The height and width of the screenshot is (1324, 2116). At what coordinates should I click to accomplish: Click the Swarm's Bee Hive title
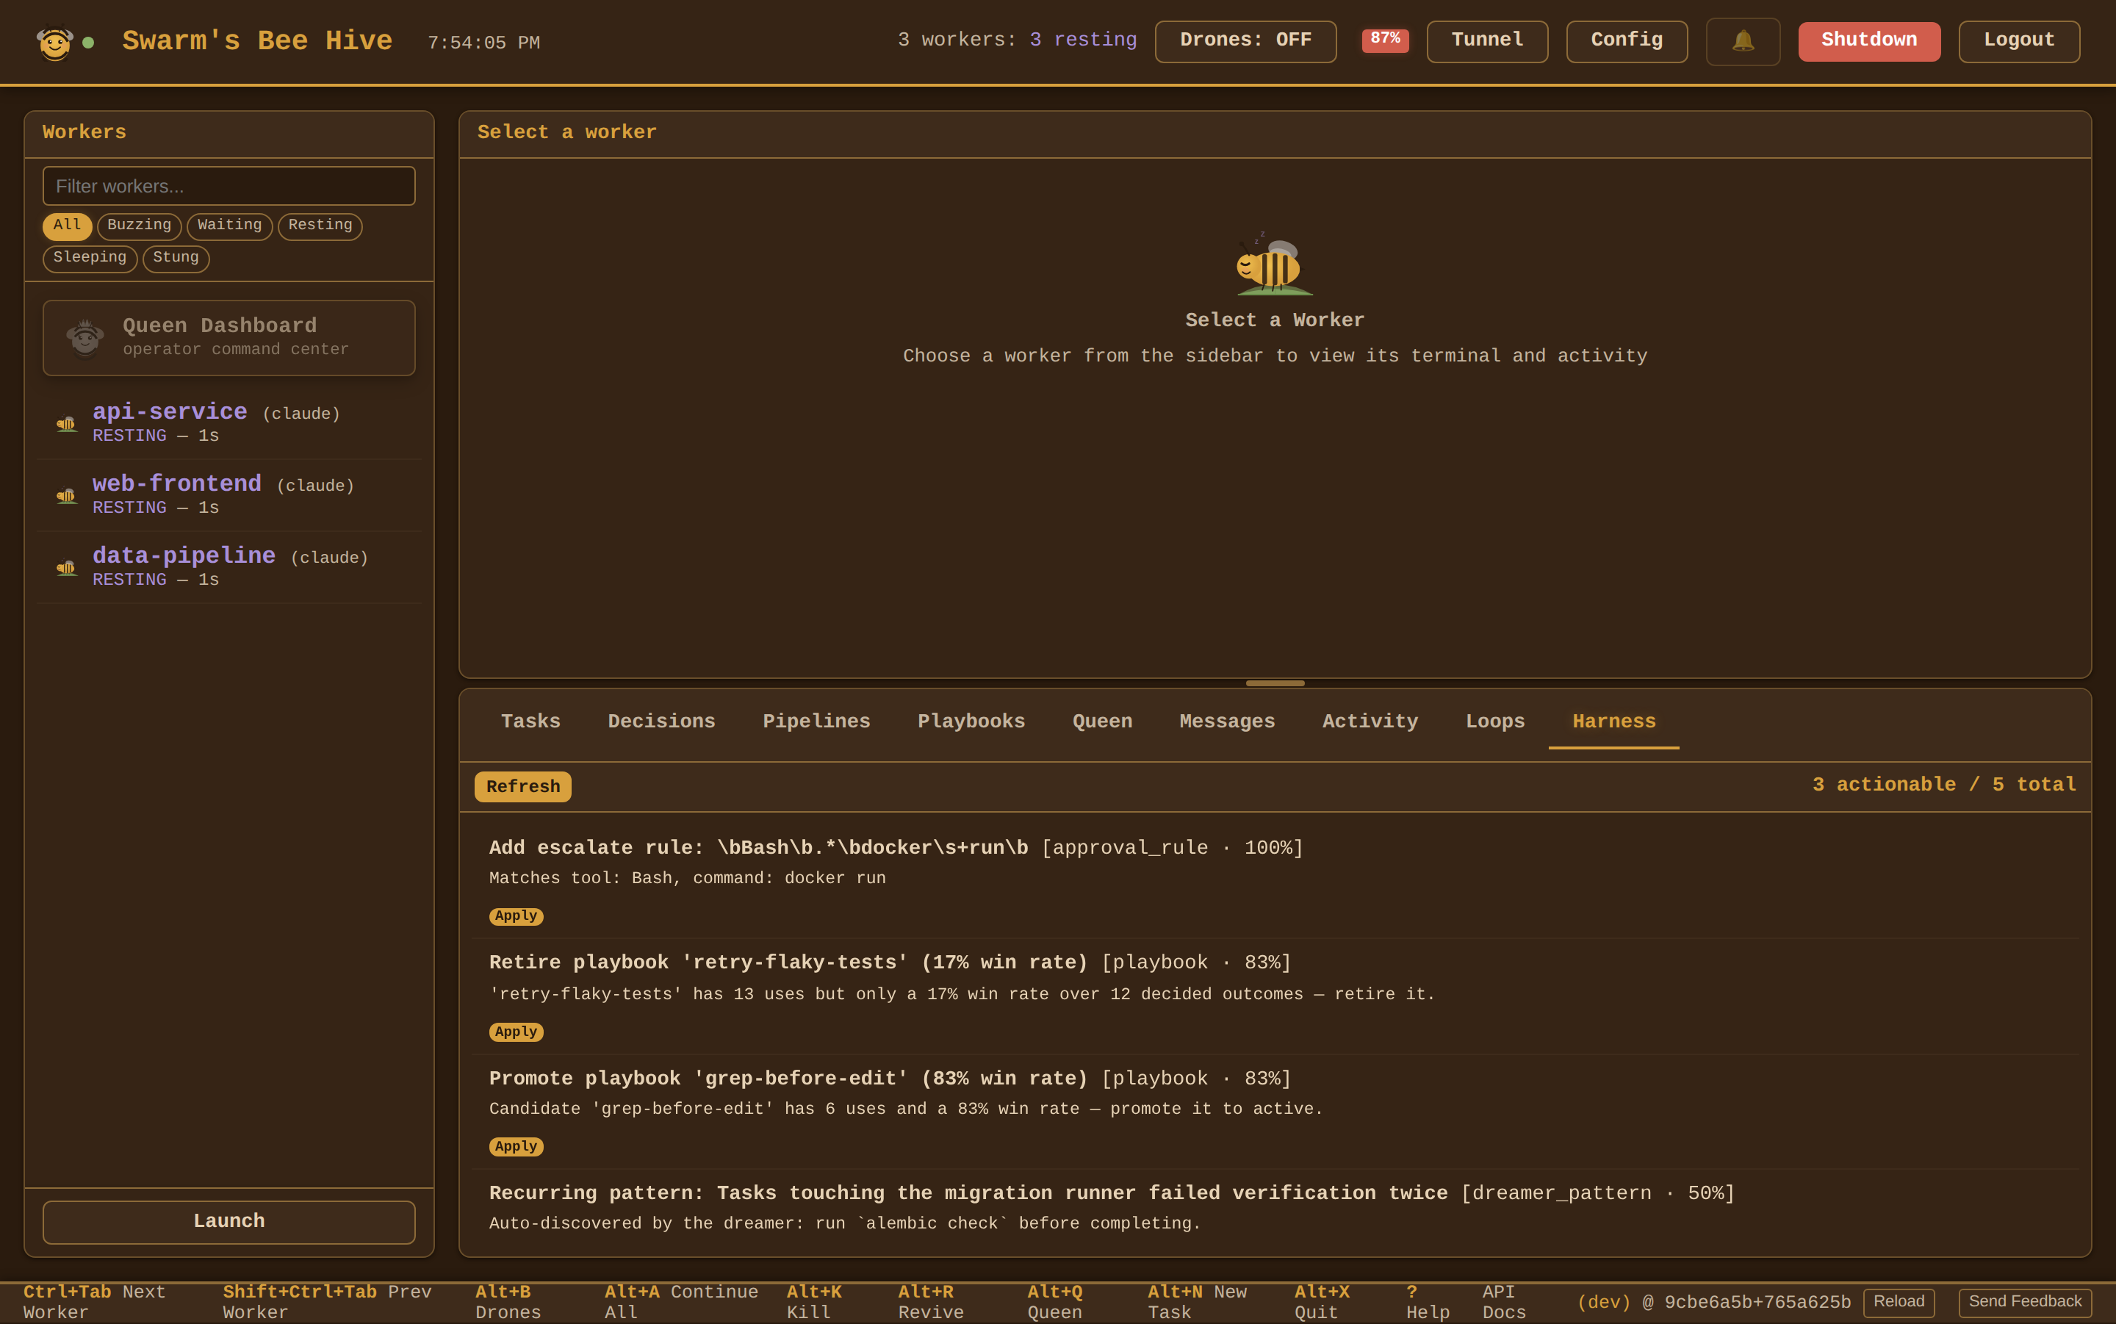(x=257, y=41)
